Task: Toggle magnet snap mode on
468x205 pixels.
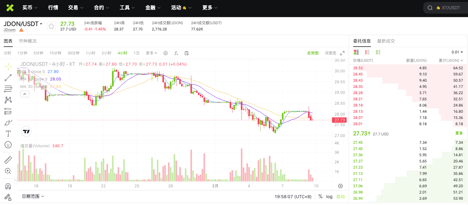Action: click(8, 186)
